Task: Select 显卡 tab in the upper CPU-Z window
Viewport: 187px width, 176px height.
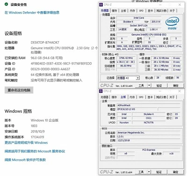Action: tap(151, 11)
